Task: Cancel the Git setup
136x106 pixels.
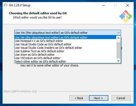Action: pyautogui.click(x=121, y=98)
